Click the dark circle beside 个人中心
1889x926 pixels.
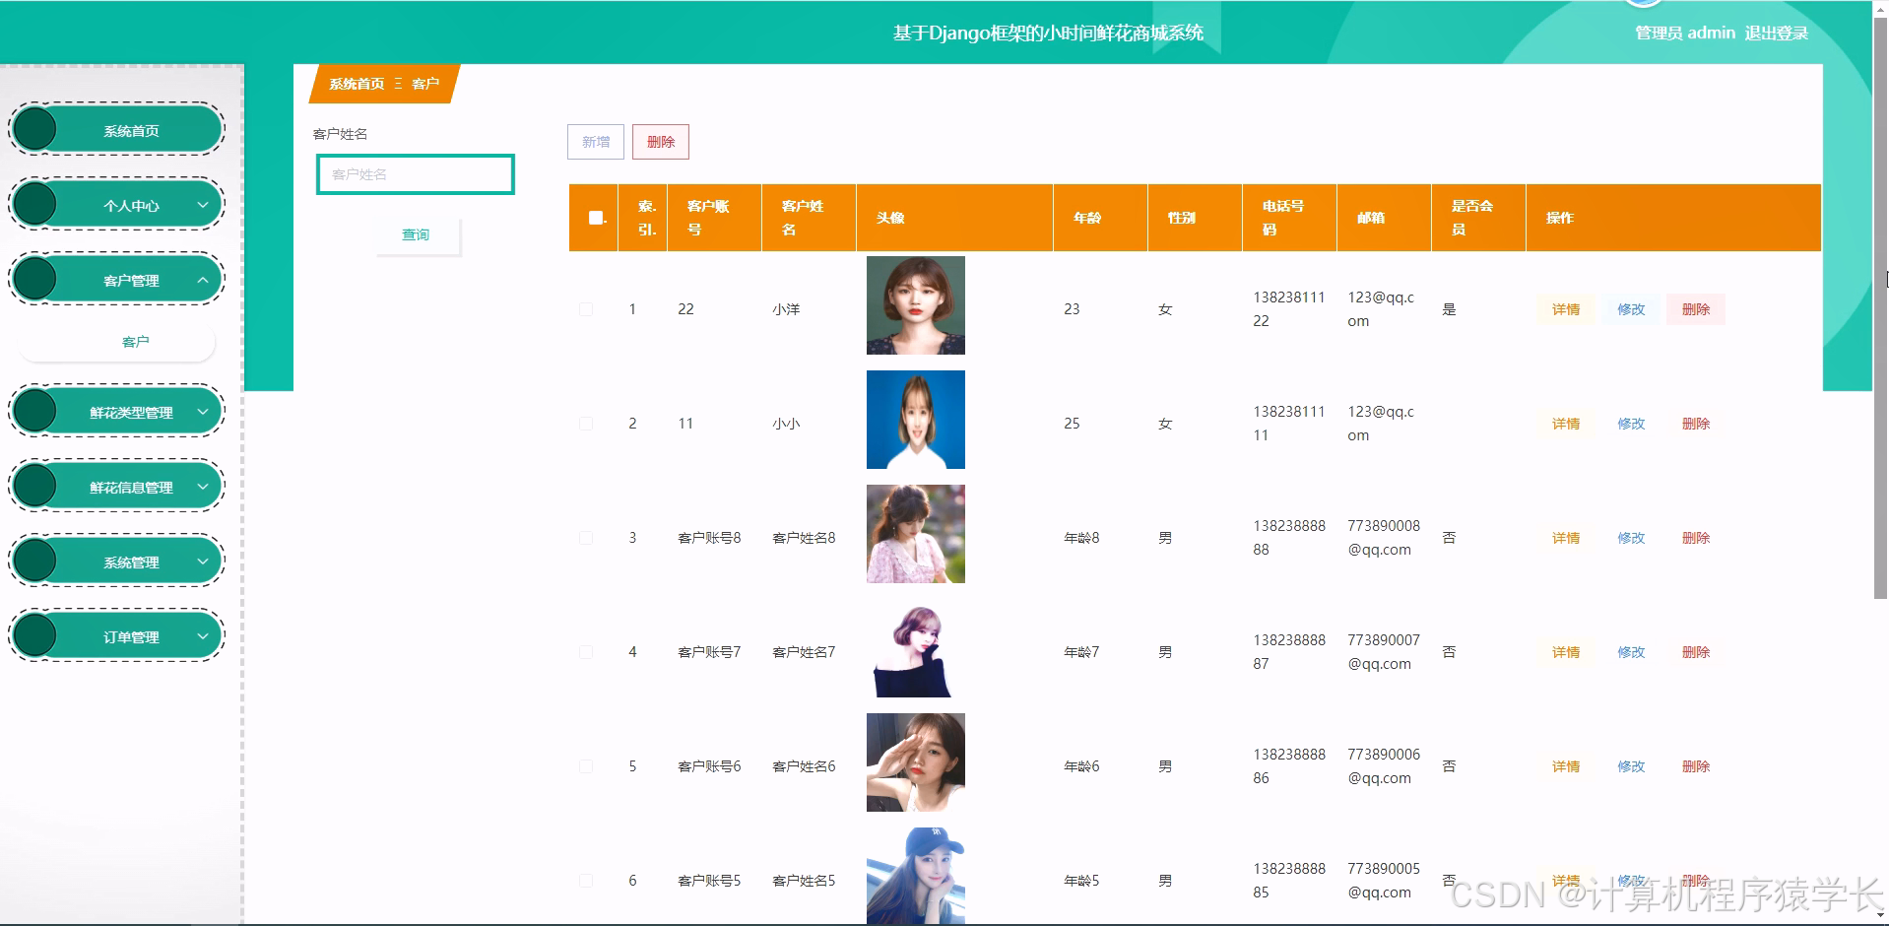pos(35,204)
